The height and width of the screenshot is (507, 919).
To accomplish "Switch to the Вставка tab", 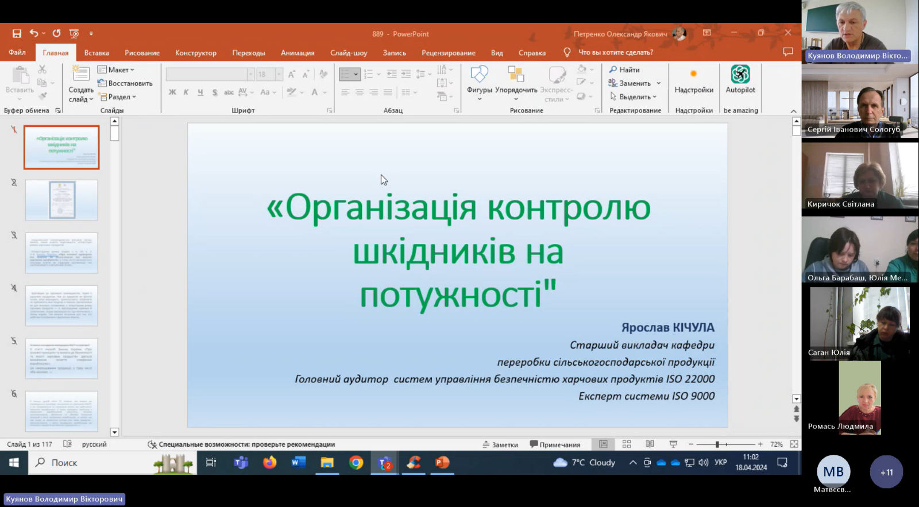I will click(x=96, y=53).
